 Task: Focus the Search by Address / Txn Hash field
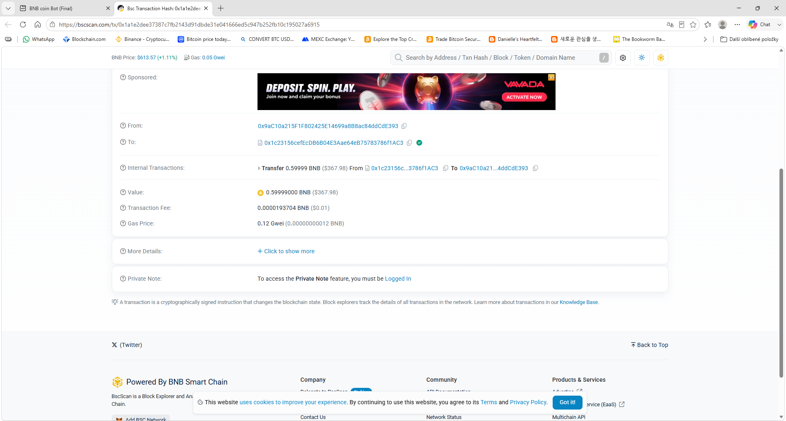pyautogui.click(x=501, y=58)
